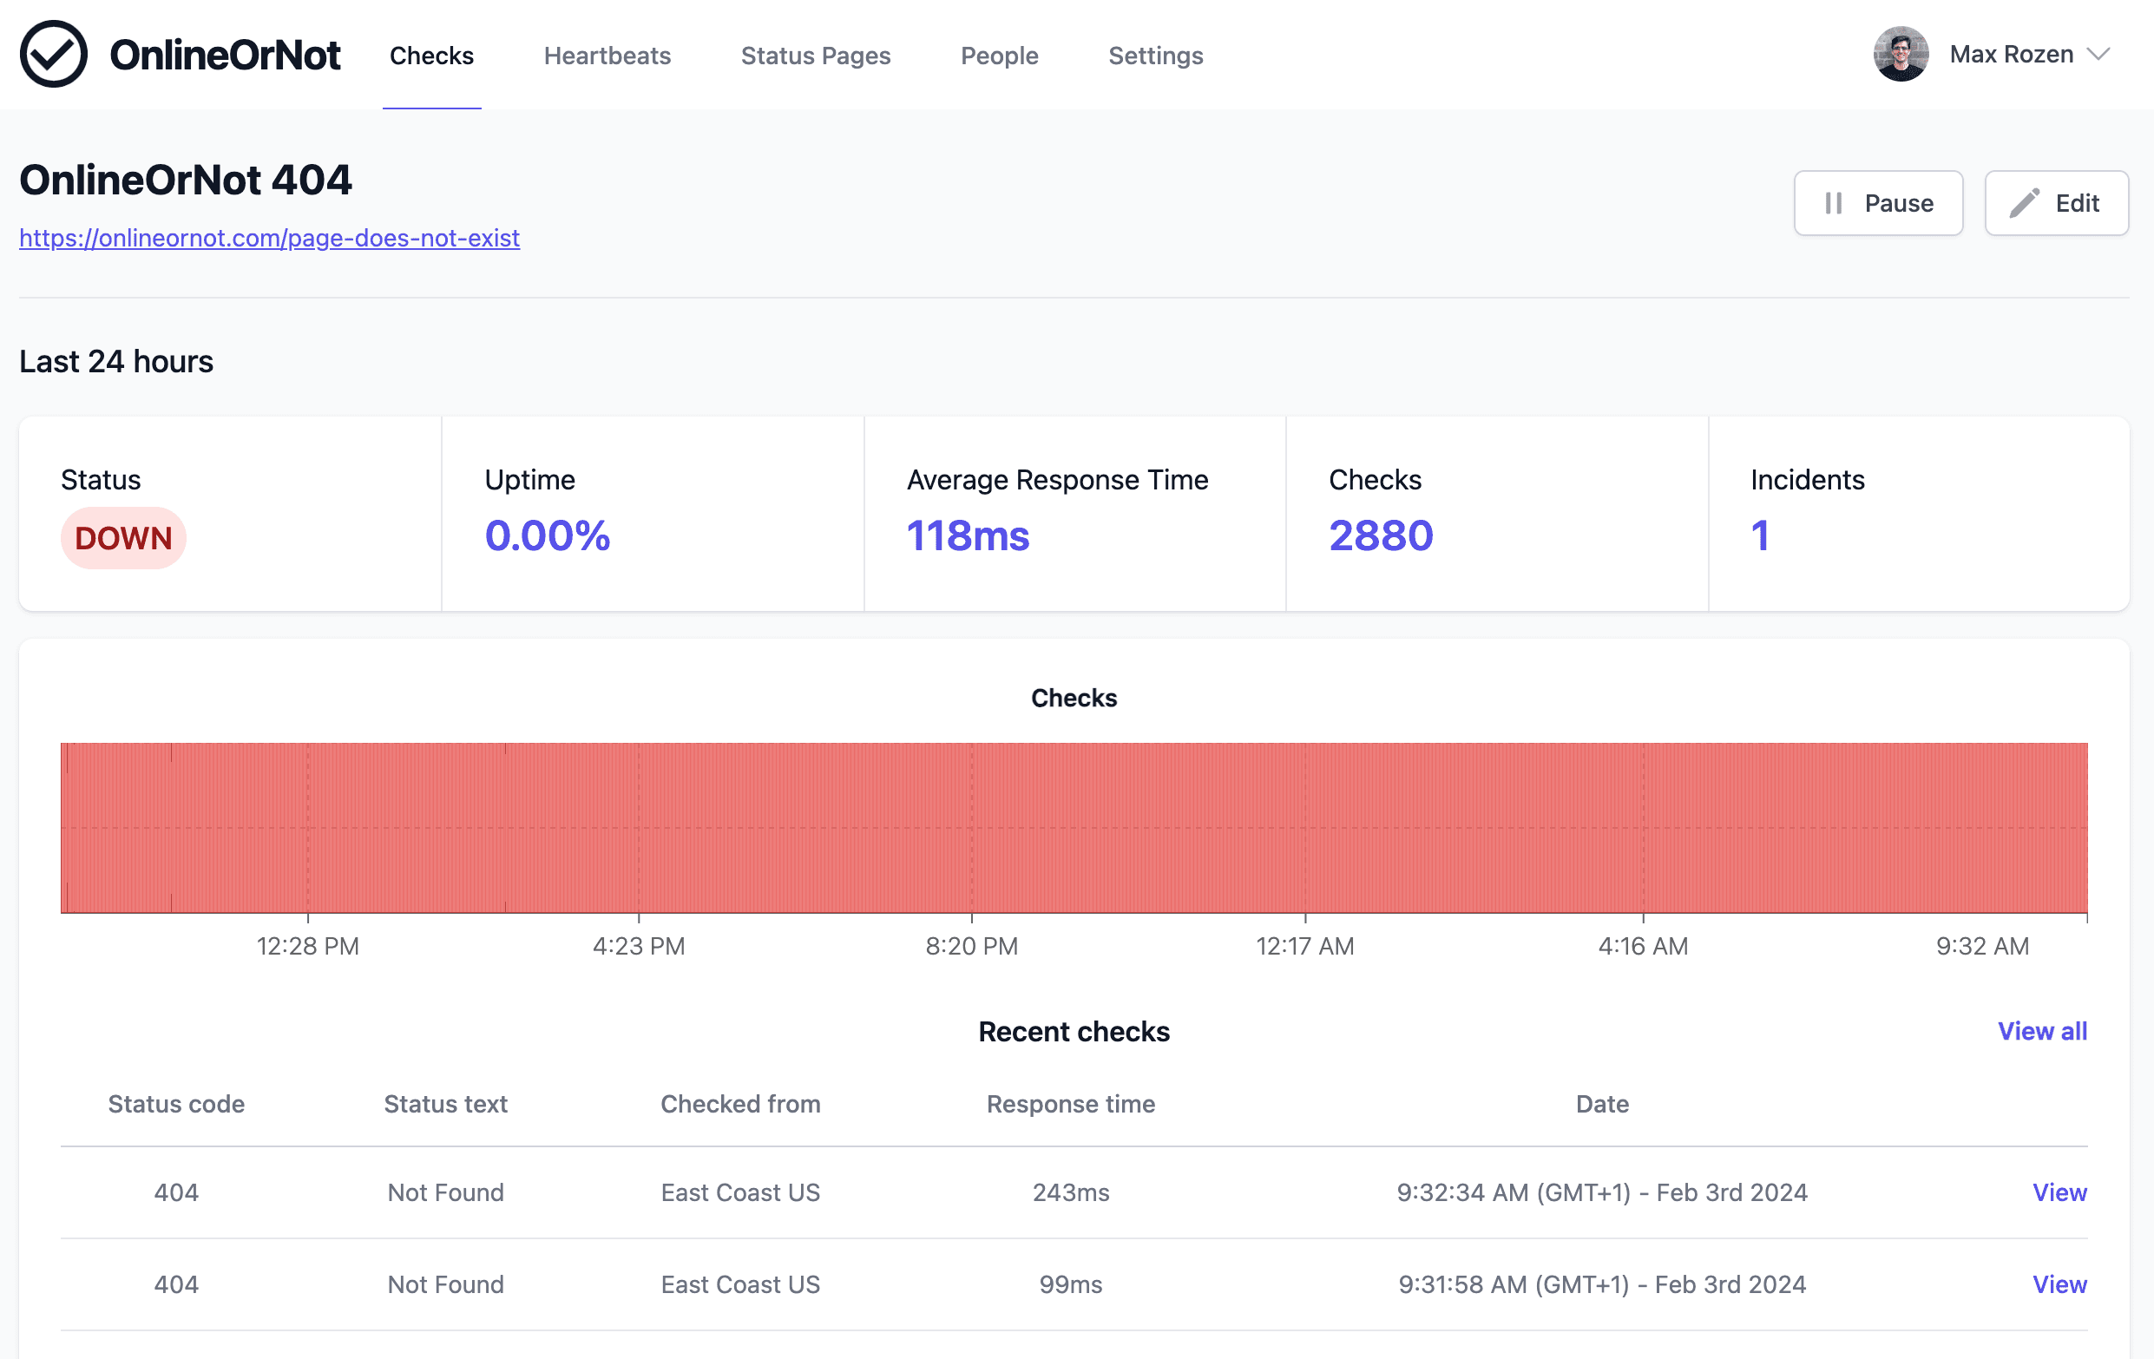Go to the Status Pages section
The image size is (2154, 1359).
coord(815,56)
